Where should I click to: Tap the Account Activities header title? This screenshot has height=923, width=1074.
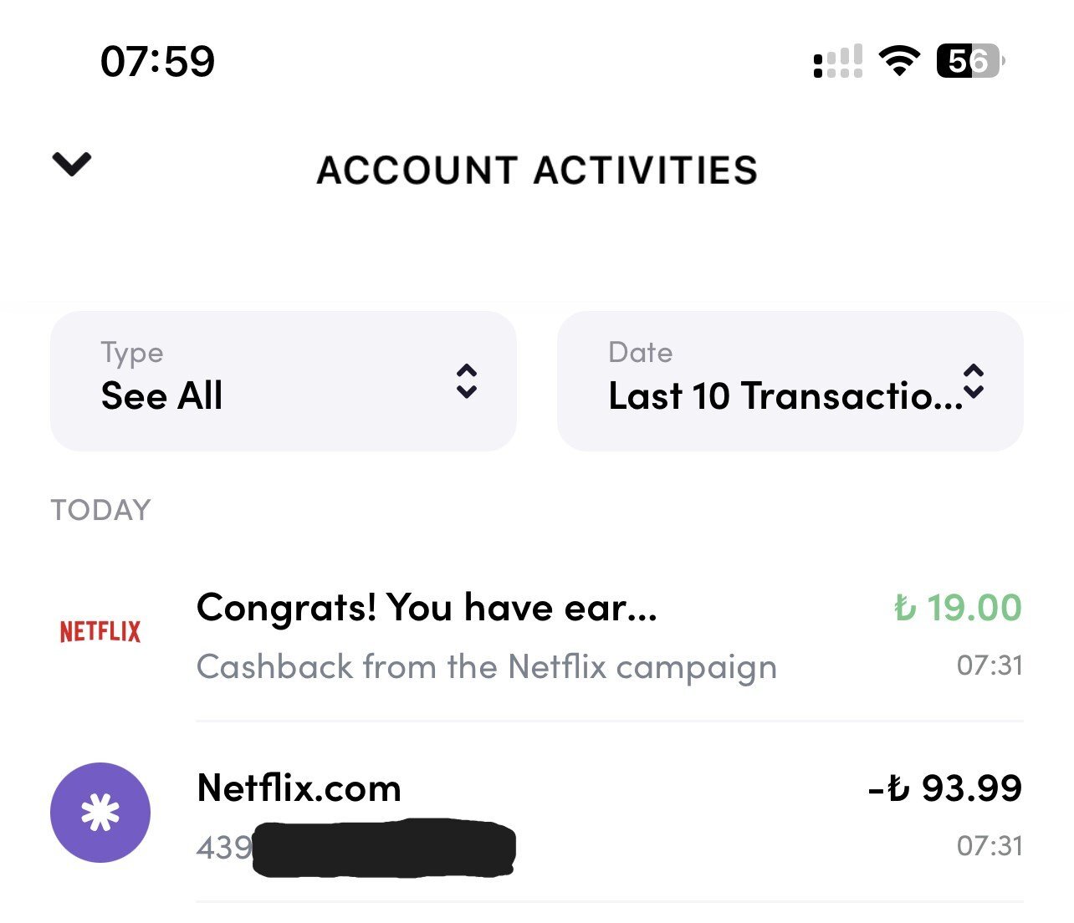click(x=537, y=171)
